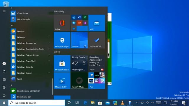
Task: Click the volume icon in system tray
Action: 152,103
